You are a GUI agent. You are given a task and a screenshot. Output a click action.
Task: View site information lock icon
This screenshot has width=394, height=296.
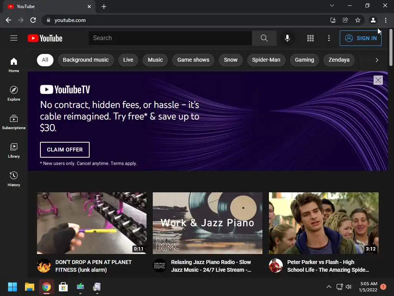[48, 20]
